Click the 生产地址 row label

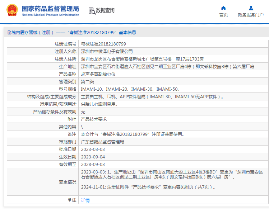(x=68, y=67)
